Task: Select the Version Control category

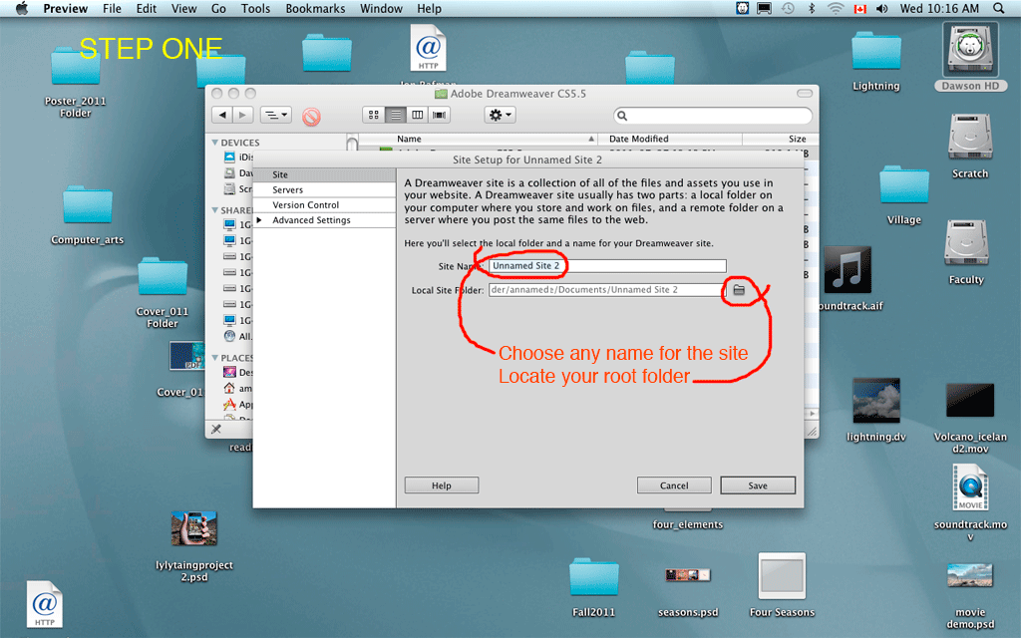Action: click(x=324, y=204)
